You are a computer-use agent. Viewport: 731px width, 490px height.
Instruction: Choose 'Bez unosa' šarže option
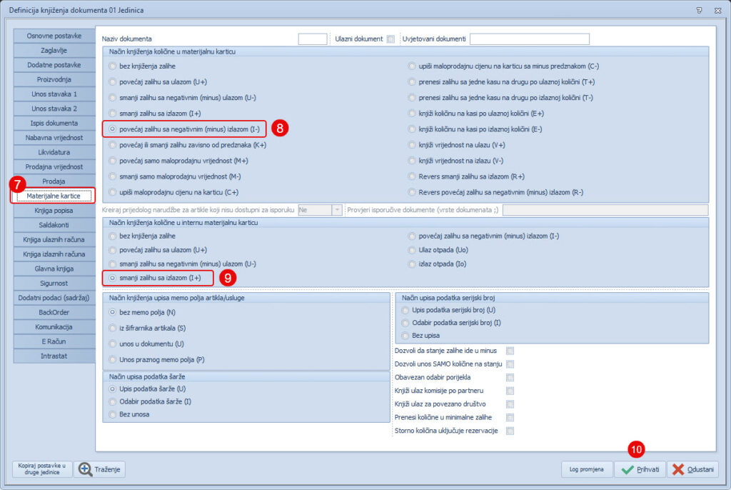click(113, 414)
